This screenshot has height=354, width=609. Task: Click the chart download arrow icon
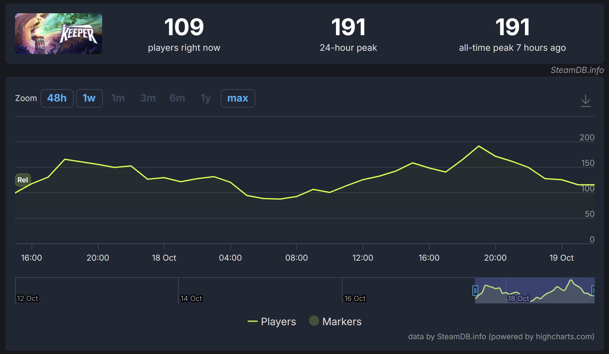[585, 100]
